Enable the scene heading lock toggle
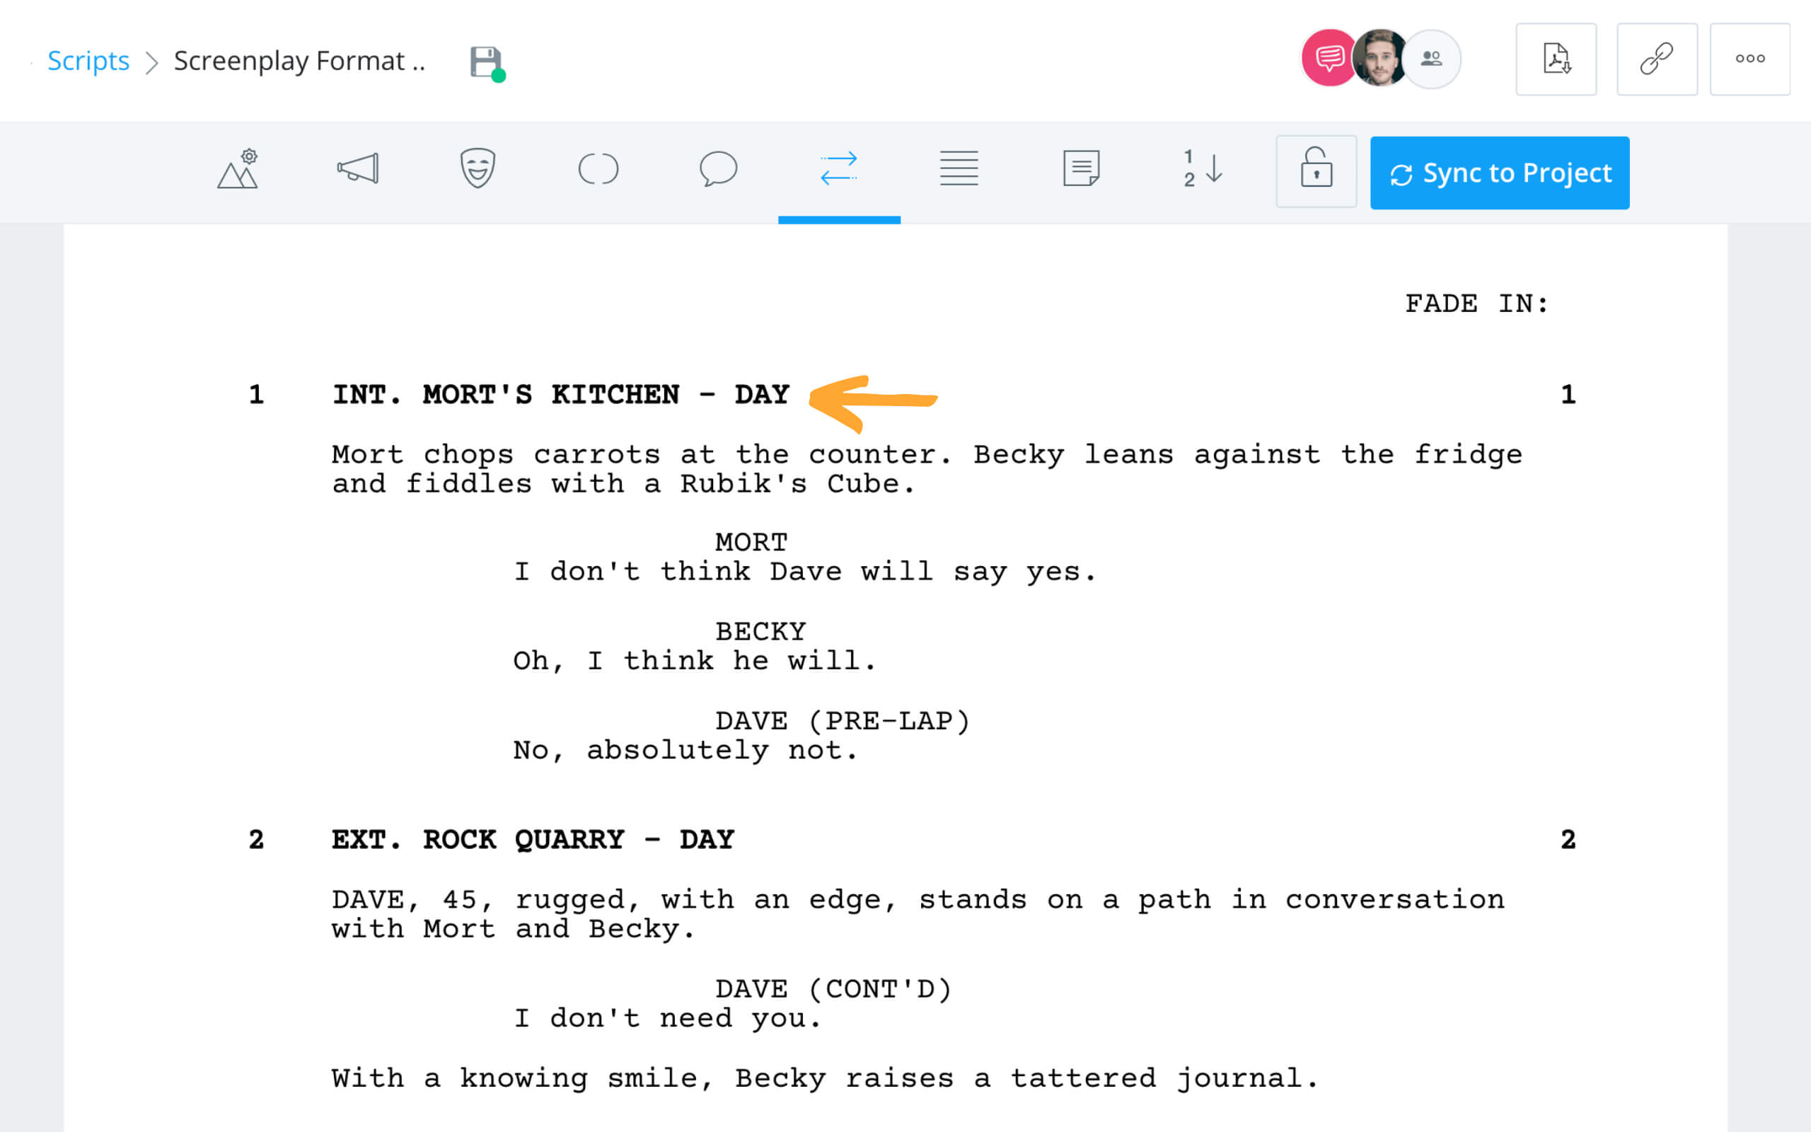Image resolution: width=1811 pixels, height=1132 pixels. pos(1314,171)
